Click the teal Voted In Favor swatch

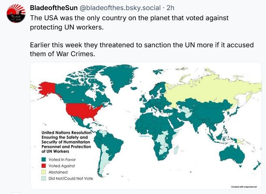tap(44, 160)
